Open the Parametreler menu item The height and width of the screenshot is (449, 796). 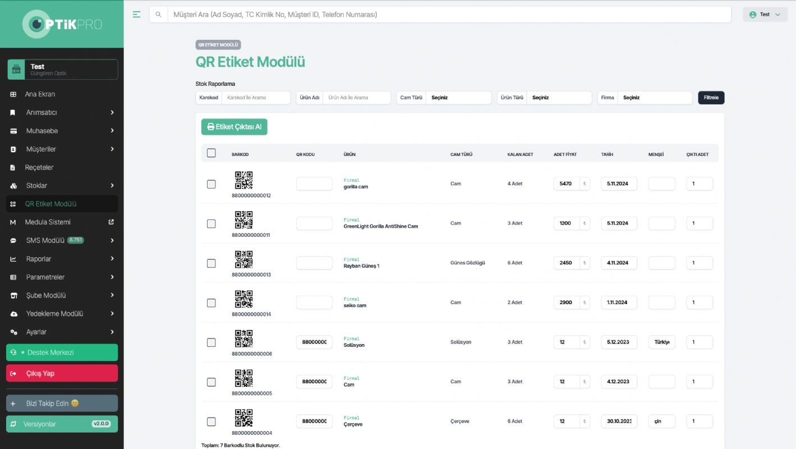tap(62, 277)
